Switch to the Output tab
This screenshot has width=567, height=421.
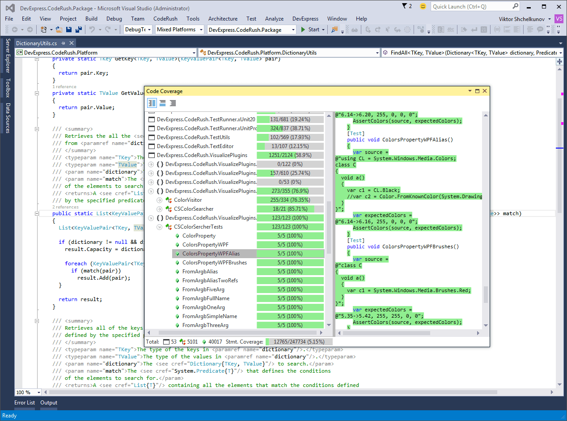[49, 403]
